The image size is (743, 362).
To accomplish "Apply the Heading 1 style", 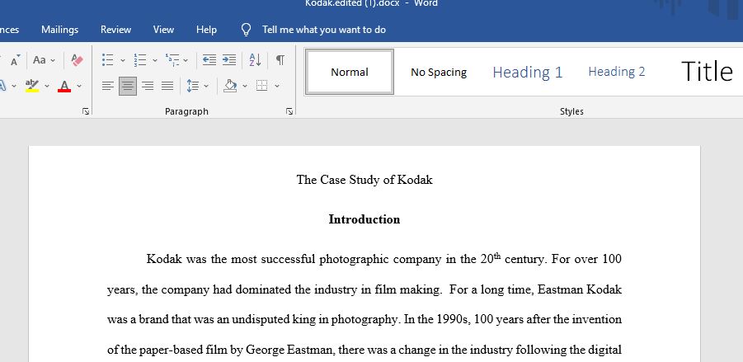I will pos(528,72).
